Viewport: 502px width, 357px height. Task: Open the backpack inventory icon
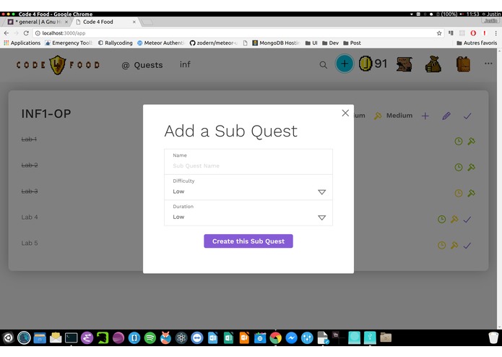click(463, 64)
